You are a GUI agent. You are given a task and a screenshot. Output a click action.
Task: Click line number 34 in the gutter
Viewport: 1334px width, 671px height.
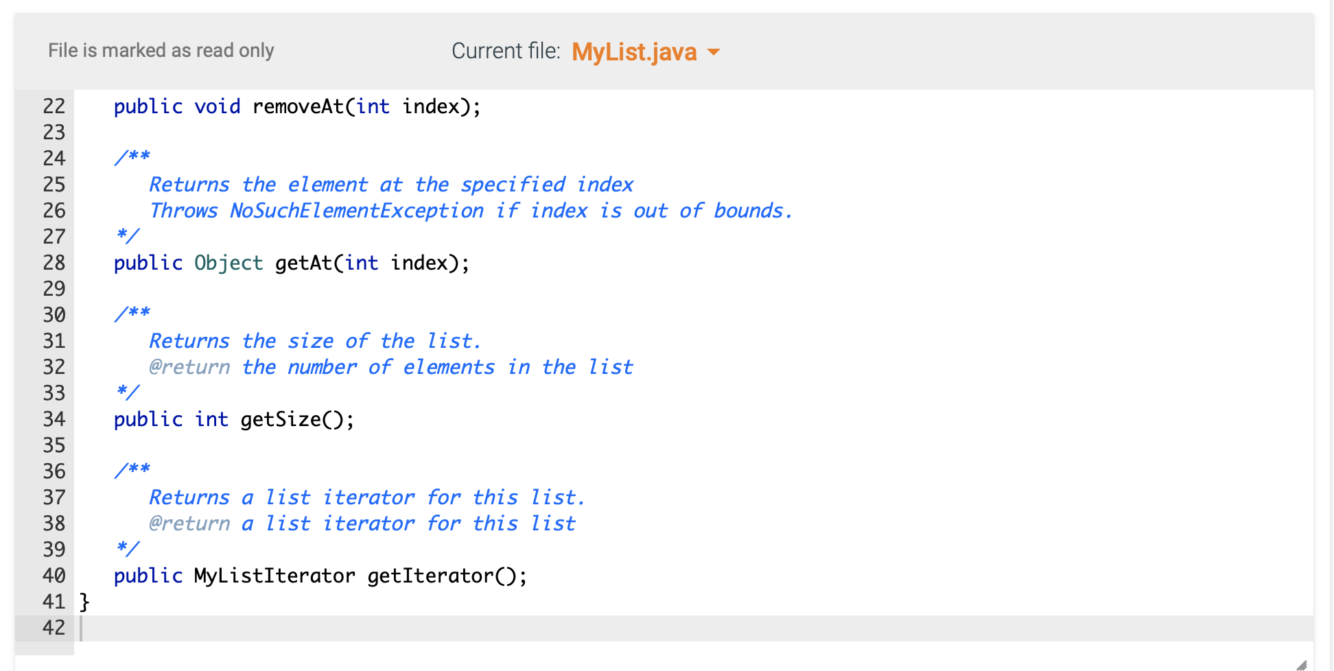[54, 419]
